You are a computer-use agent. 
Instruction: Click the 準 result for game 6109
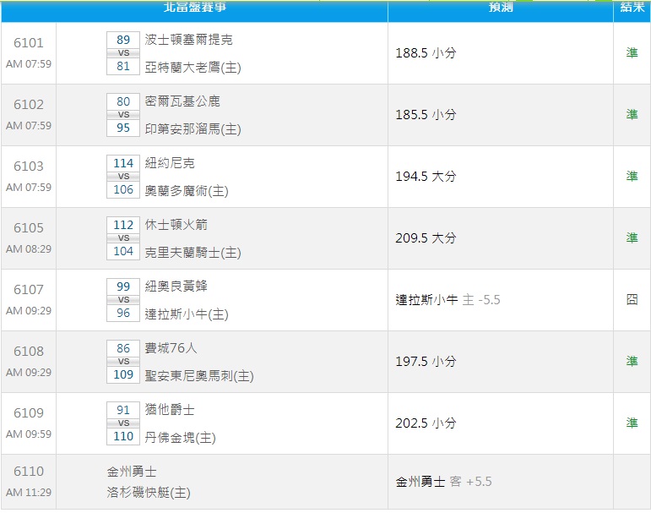point(632,423)
